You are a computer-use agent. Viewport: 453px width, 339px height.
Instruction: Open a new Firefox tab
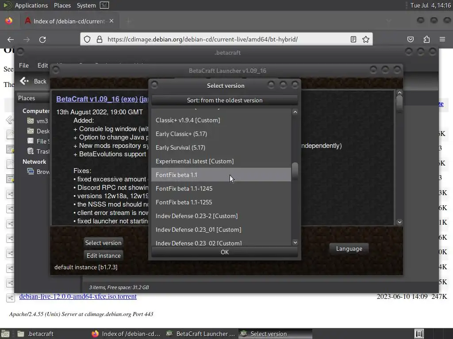(x=128, y=21)
